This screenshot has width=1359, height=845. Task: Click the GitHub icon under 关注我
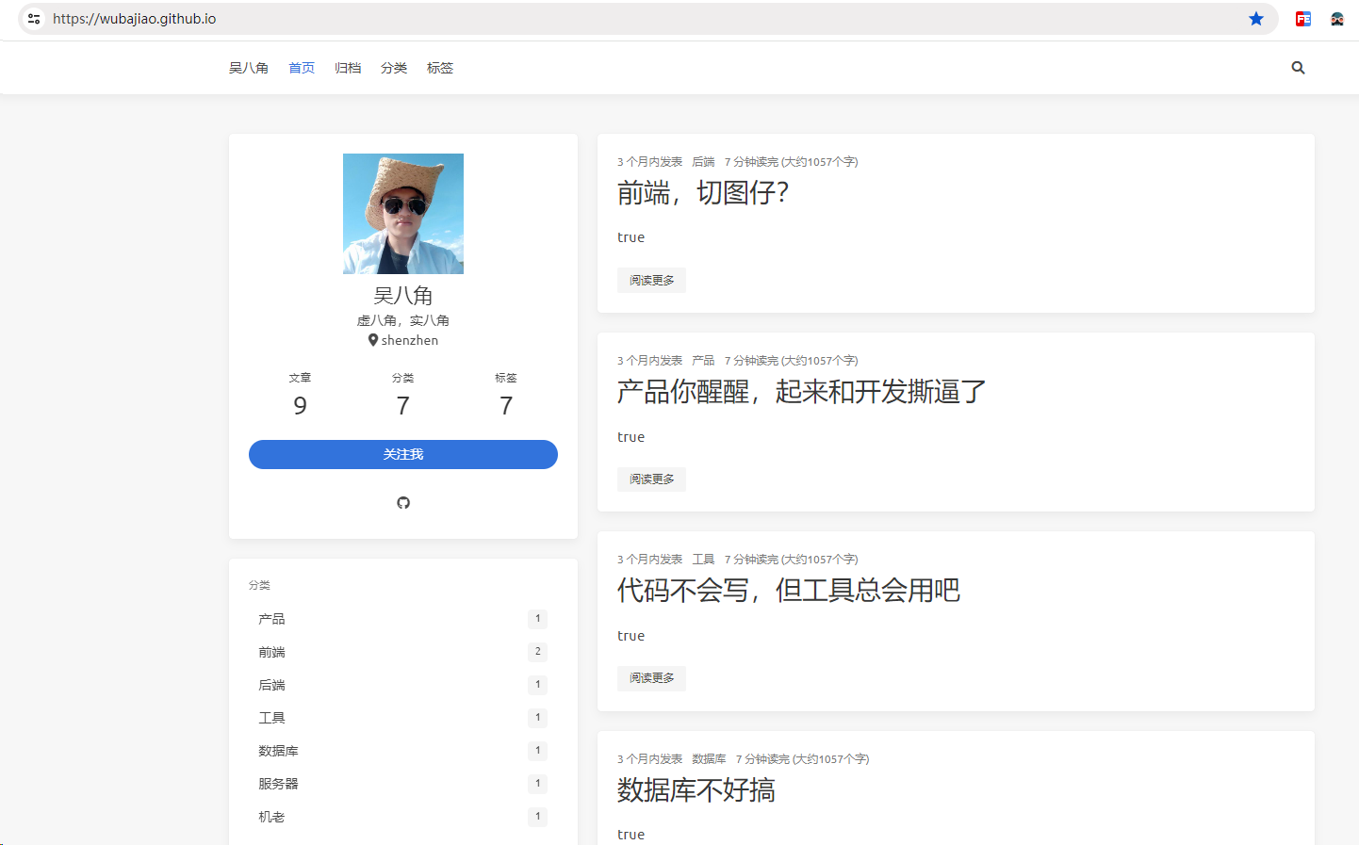coord(403,502)
